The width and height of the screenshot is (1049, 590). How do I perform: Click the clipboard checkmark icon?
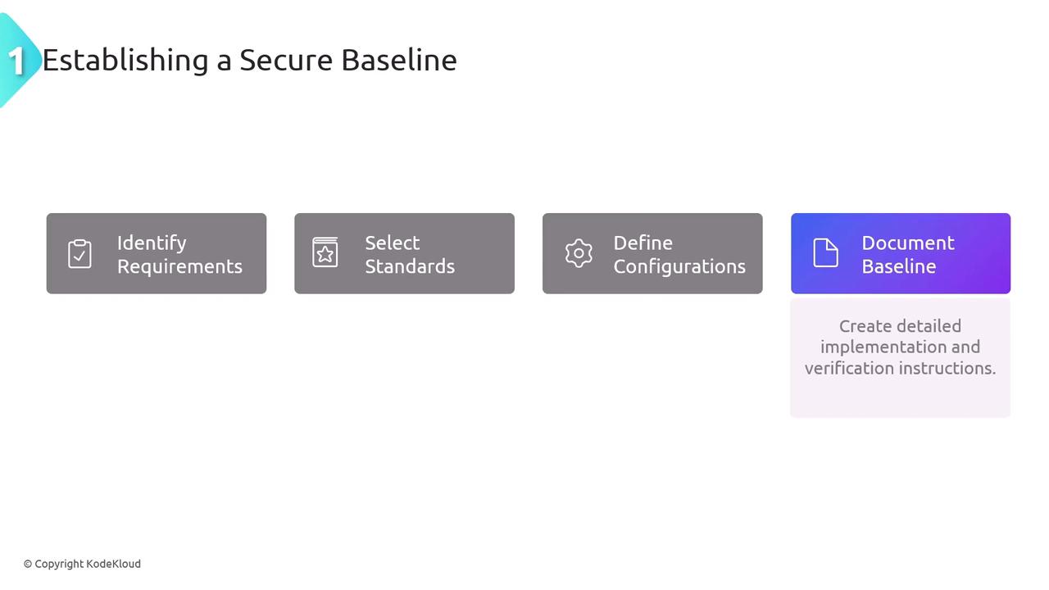pos(79,253)
